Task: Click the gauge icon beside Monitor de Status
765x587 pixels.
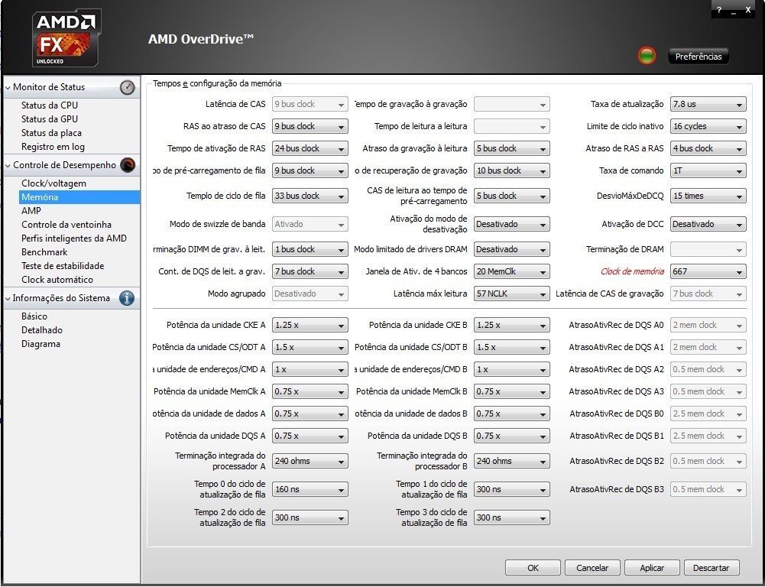Action: [x=128, y=87]
